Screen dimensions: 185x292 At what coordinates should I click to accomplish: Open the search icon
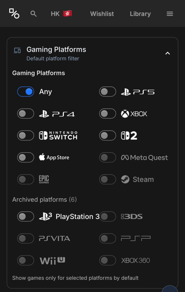[34, 14]
